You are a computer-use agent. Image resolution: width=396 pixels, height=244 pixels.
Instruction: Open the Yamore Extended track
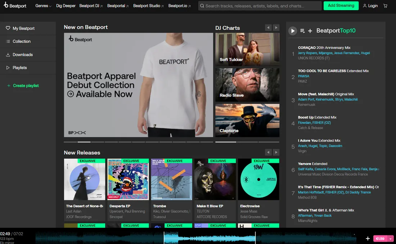312,164
